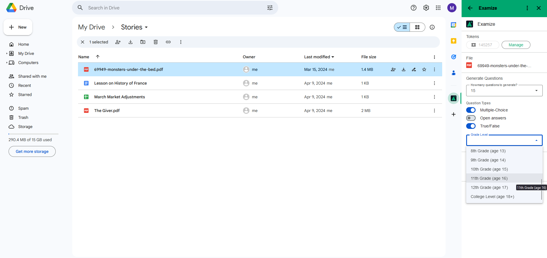Expand Computers tree arrow

tap(7, 63)
